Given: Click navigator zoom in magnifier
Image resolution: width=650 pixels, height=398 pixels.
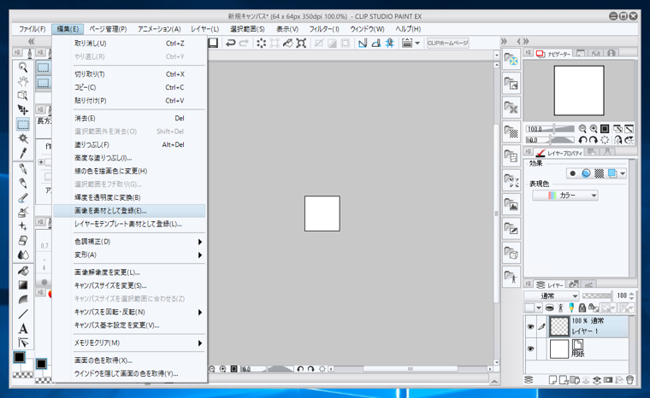Looking at the screenshot, I should click(594, 129).
